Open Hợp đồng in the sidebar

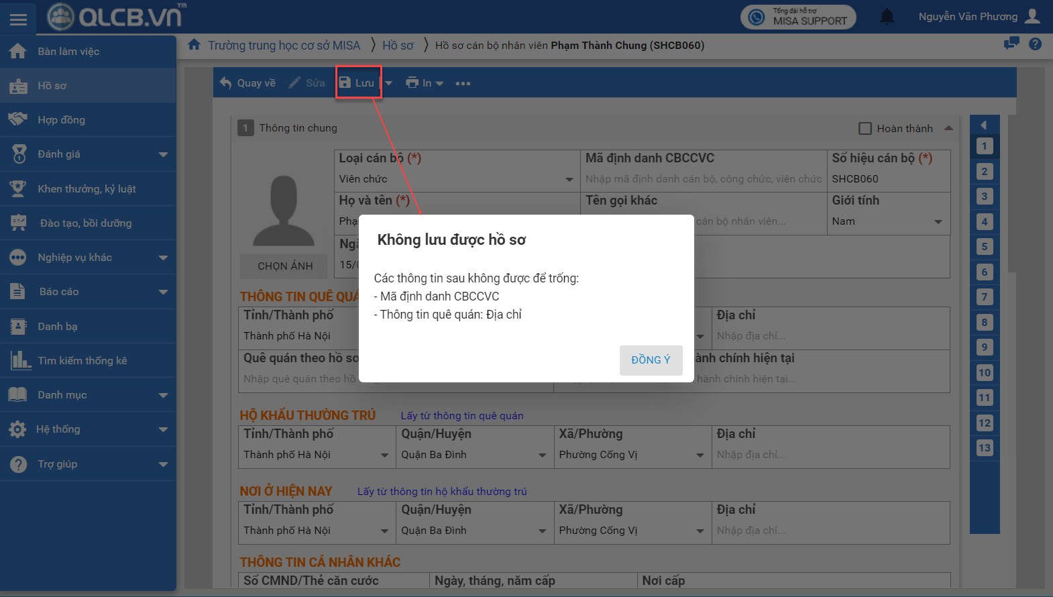61,120
